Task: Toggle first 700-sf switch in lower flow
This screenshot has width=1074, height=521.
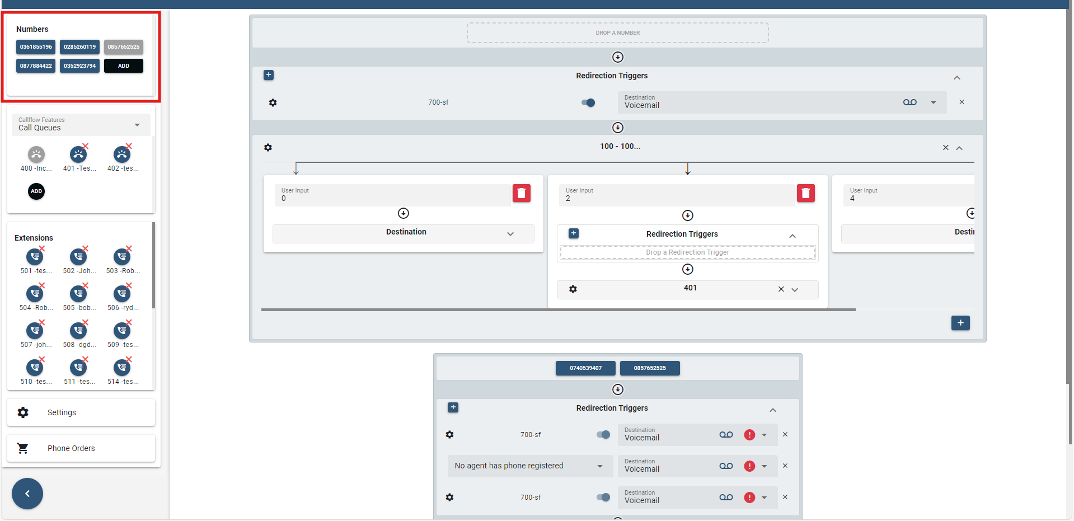Action: [603, 435]
